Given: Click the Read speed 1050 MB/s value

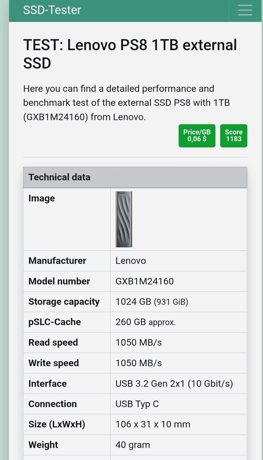Looking at the screenshot, I should point(138,342).
